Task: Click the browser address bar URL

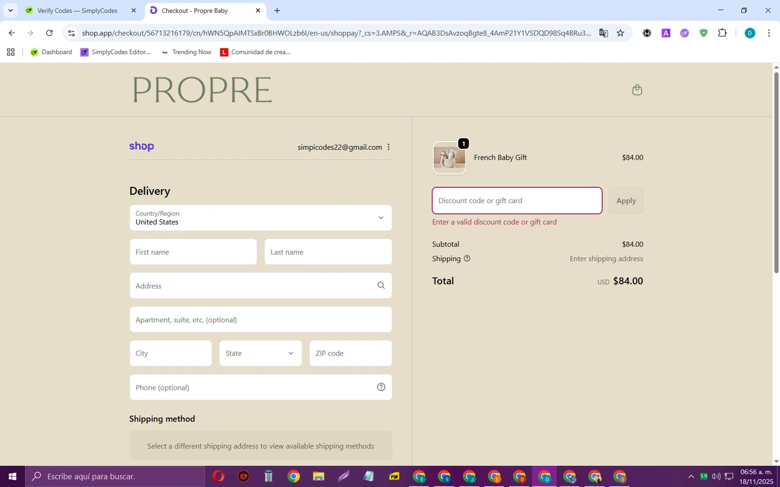Action: [336, 33]
